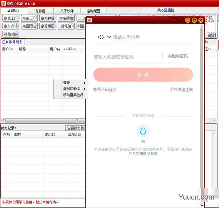Click the login window scroll-up arrow
219x208 pixels.
pos(201,26)
